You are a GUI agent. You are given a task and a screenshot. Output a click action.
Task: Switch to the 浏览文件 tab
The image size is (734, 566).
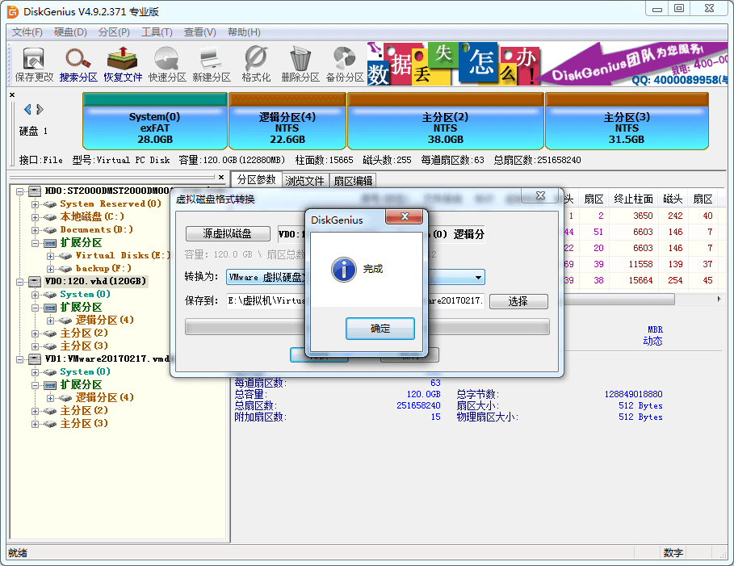(305, 180)
